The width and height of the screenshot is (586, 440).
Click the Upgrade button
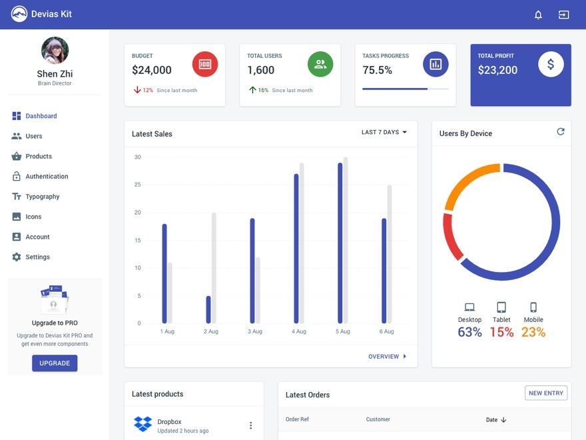coord(55,363)
